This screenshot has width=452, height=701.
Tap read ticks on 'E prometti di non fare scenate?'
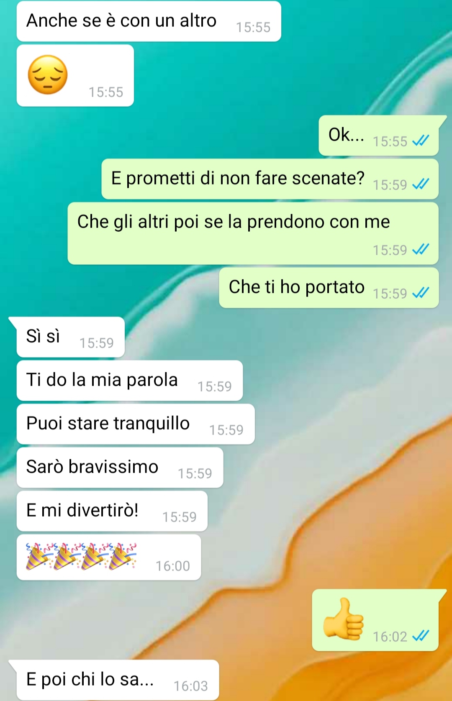coord(421,184)
